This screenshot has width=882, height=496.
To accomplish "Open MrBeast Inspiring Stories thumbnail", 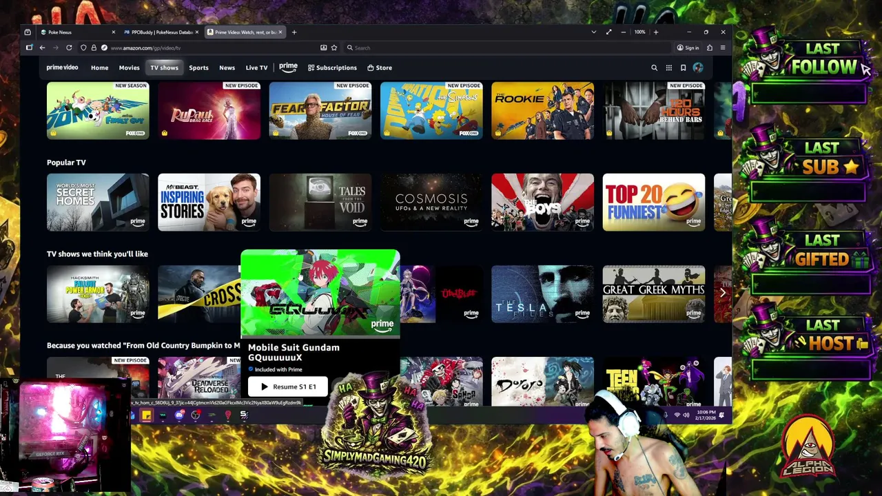I will tap(209, 203).
